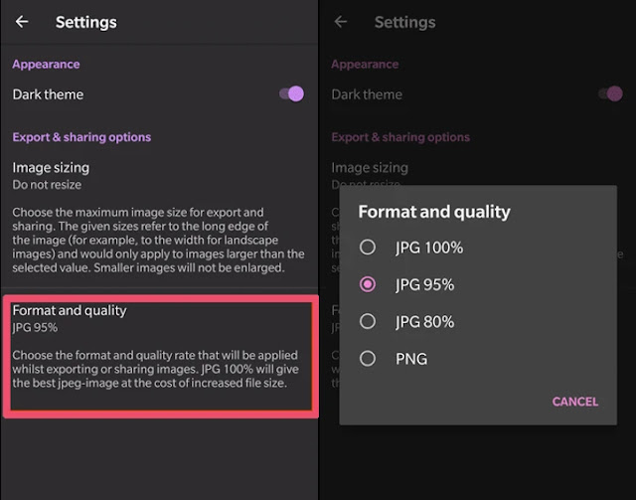Tap the dimmed back arrow behind the dialog
Viewport: 636px width, 500px height.
click(x=341, y=22)
